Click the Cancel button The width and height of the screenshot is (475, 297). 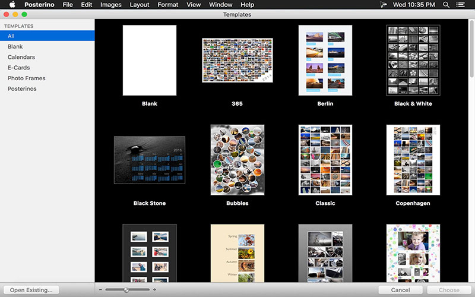pyautogui.click(x=400, y=290)
